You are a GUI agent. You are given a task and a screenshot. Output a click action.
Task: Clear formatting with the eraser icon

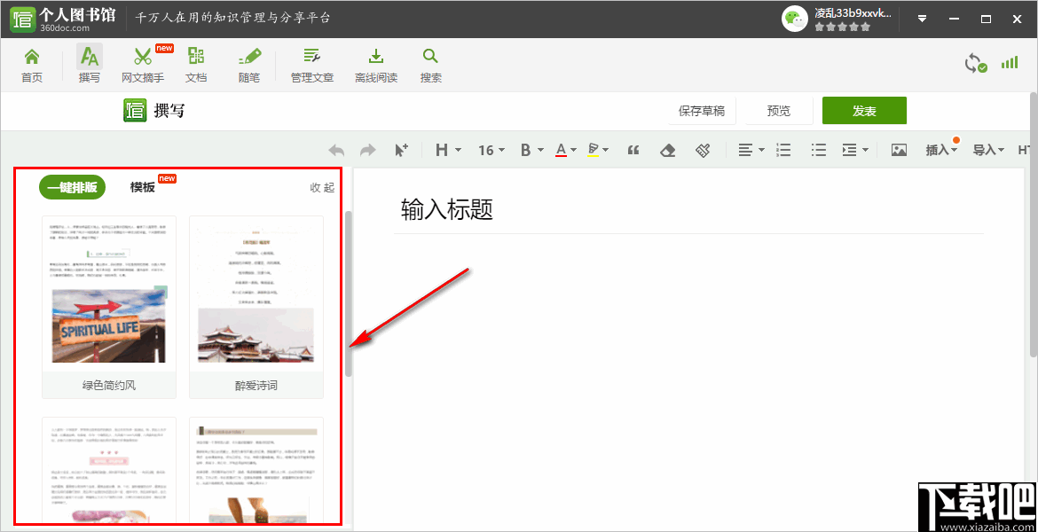(668, 149)
